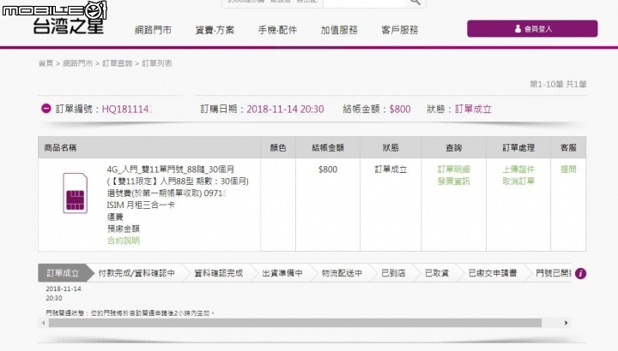
Task: Click the 上傳證件 link
Action: pyautogui.click(x=518, y=170)
